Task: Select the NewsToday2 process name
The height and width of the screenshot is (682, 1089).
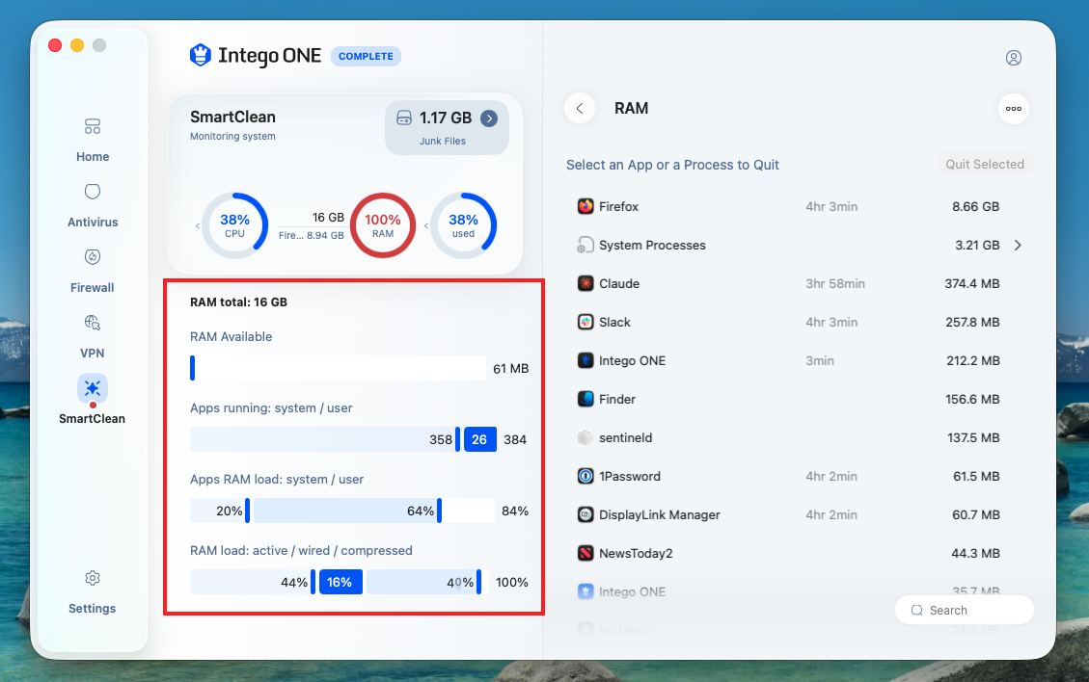Action: [x=637, y=554]
